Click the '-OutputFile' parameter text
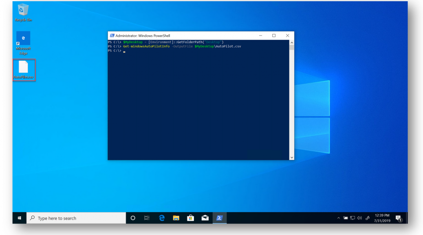423x235 pixels. 182,47
